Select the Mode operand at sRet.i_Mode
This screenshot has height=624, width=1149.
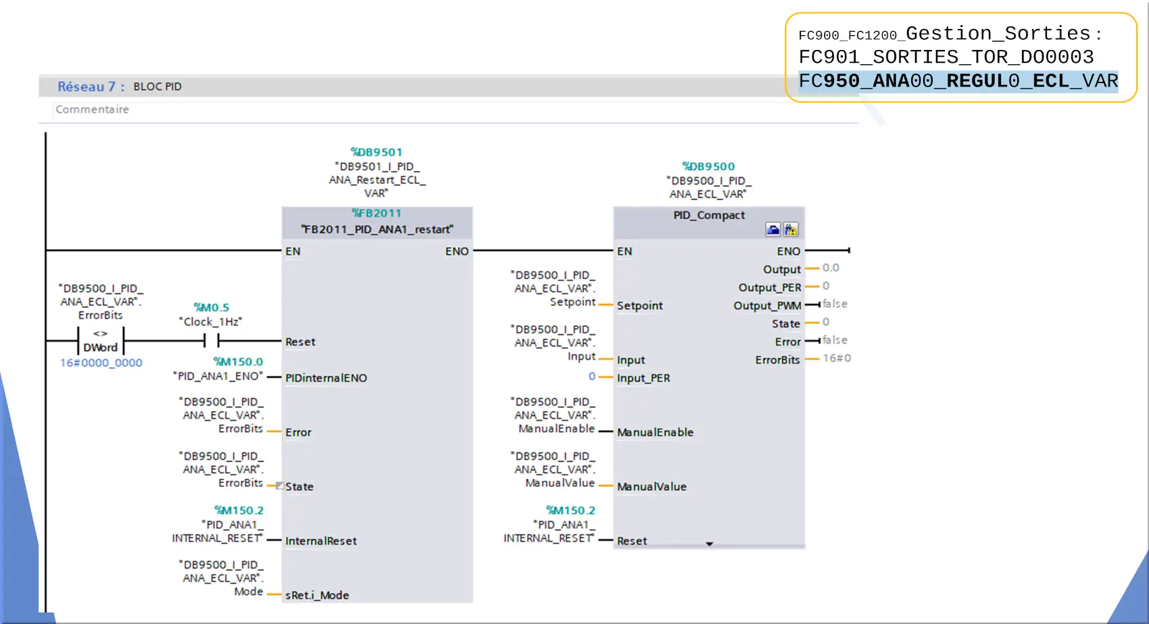pyautogui.click(x=249, y=592)
